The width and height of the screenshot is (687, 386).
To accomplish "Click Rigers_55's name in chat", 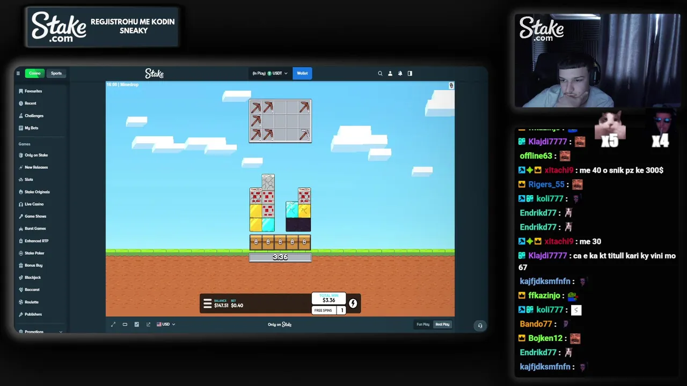I will 546,184.
